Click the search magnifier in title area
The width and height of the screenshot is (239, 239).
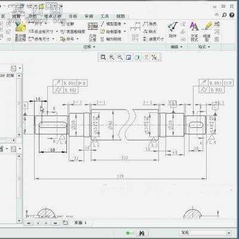[225, 15]
